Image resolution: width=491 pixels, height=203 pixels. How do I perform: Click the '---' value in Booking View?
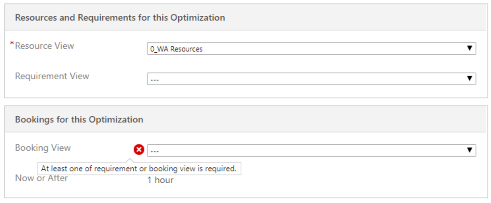[x=154, y=151]
